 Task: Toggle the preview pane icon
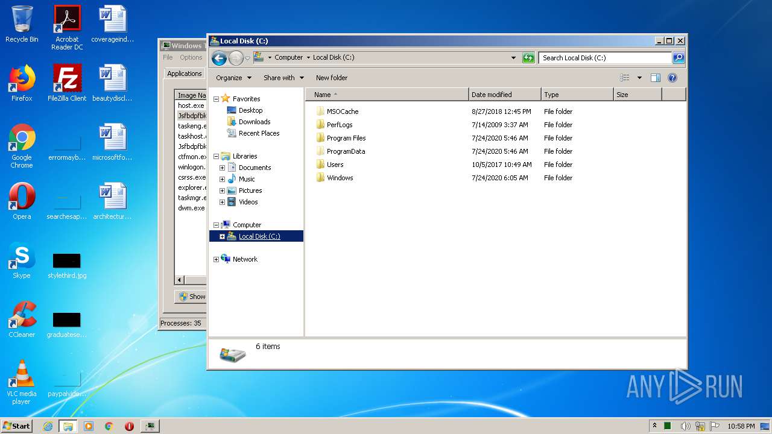656,78
